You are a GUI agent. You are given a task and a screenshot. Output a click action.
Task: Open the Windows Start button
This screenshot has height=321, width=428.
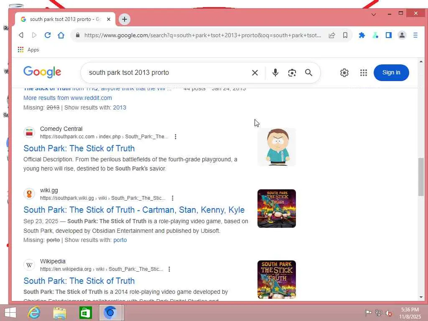(x=10, y=313)
